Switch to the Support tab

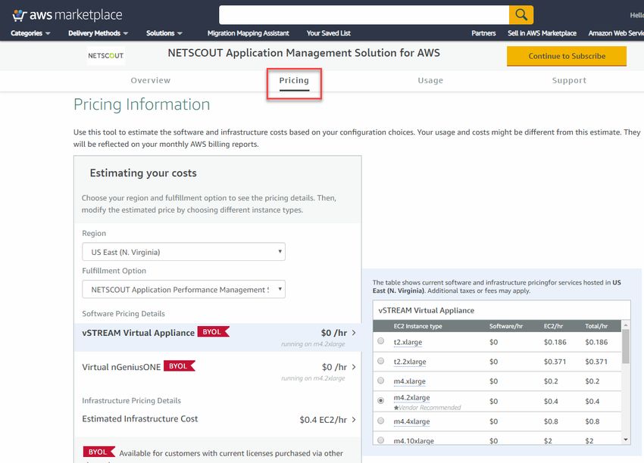click(569, 80)
